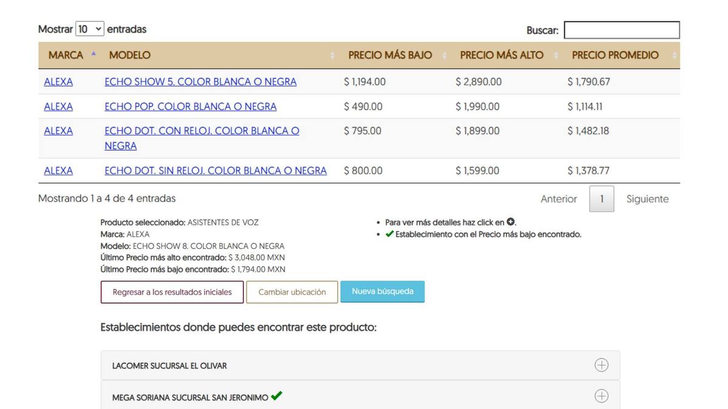Screen dimensions: 728x409
Task: Sort table by MODELO column
Action: [130, 55]
